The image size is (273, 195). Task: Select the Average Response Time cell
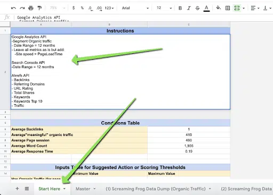pyautogui.click(x=79, y=151)
